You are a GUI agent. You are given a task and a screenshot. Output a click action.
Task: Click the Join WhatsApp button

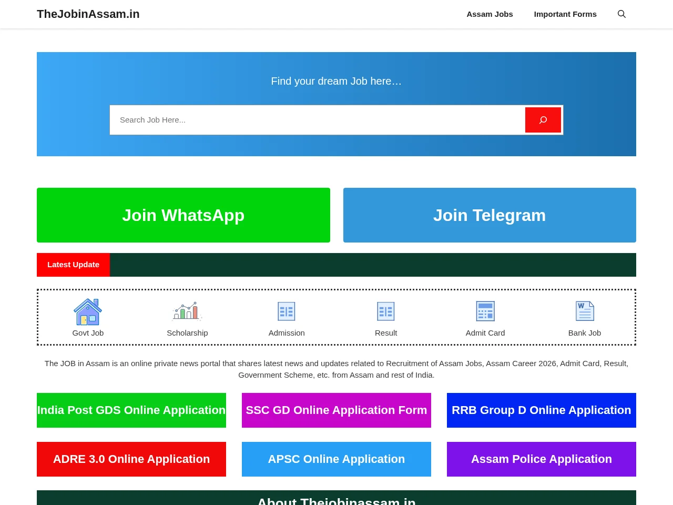183,215
